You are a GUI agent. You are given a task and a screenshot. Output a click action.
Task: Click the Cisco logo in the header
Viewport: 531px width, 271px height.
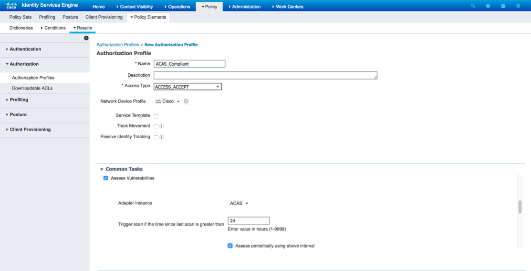(x=11, y=5)
